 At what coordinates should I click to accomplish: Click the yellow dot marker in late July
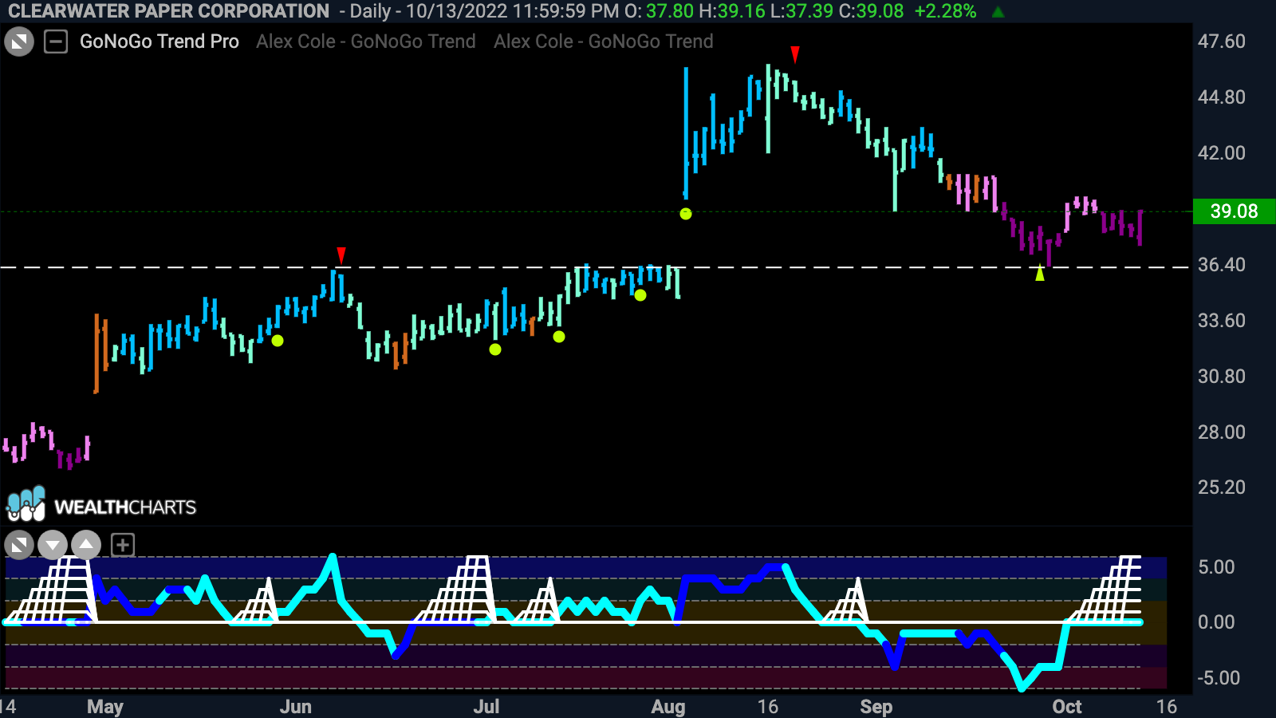pos(640,295)
